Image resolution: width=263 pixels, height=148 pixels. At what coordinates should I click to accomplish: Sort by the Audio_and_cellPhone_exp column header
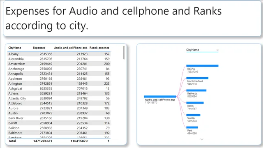pyautogui.click(x=71, y=48)
